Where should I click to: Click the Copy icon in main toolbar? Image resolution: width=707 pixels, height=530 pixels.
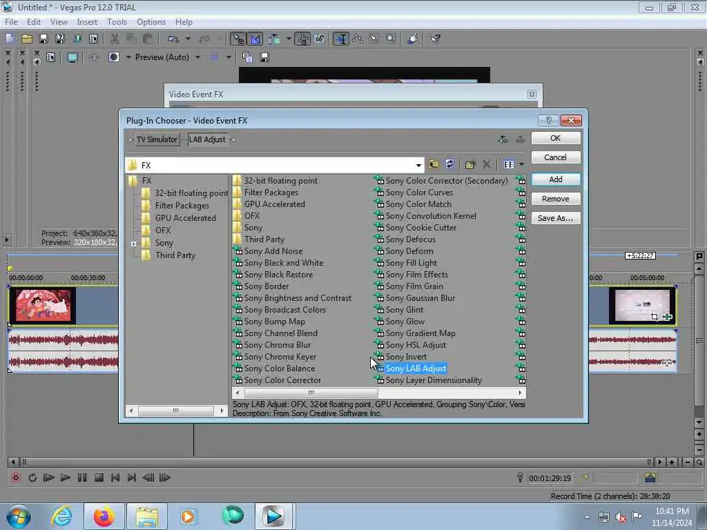pyautogui.click(x=131, y=39)
